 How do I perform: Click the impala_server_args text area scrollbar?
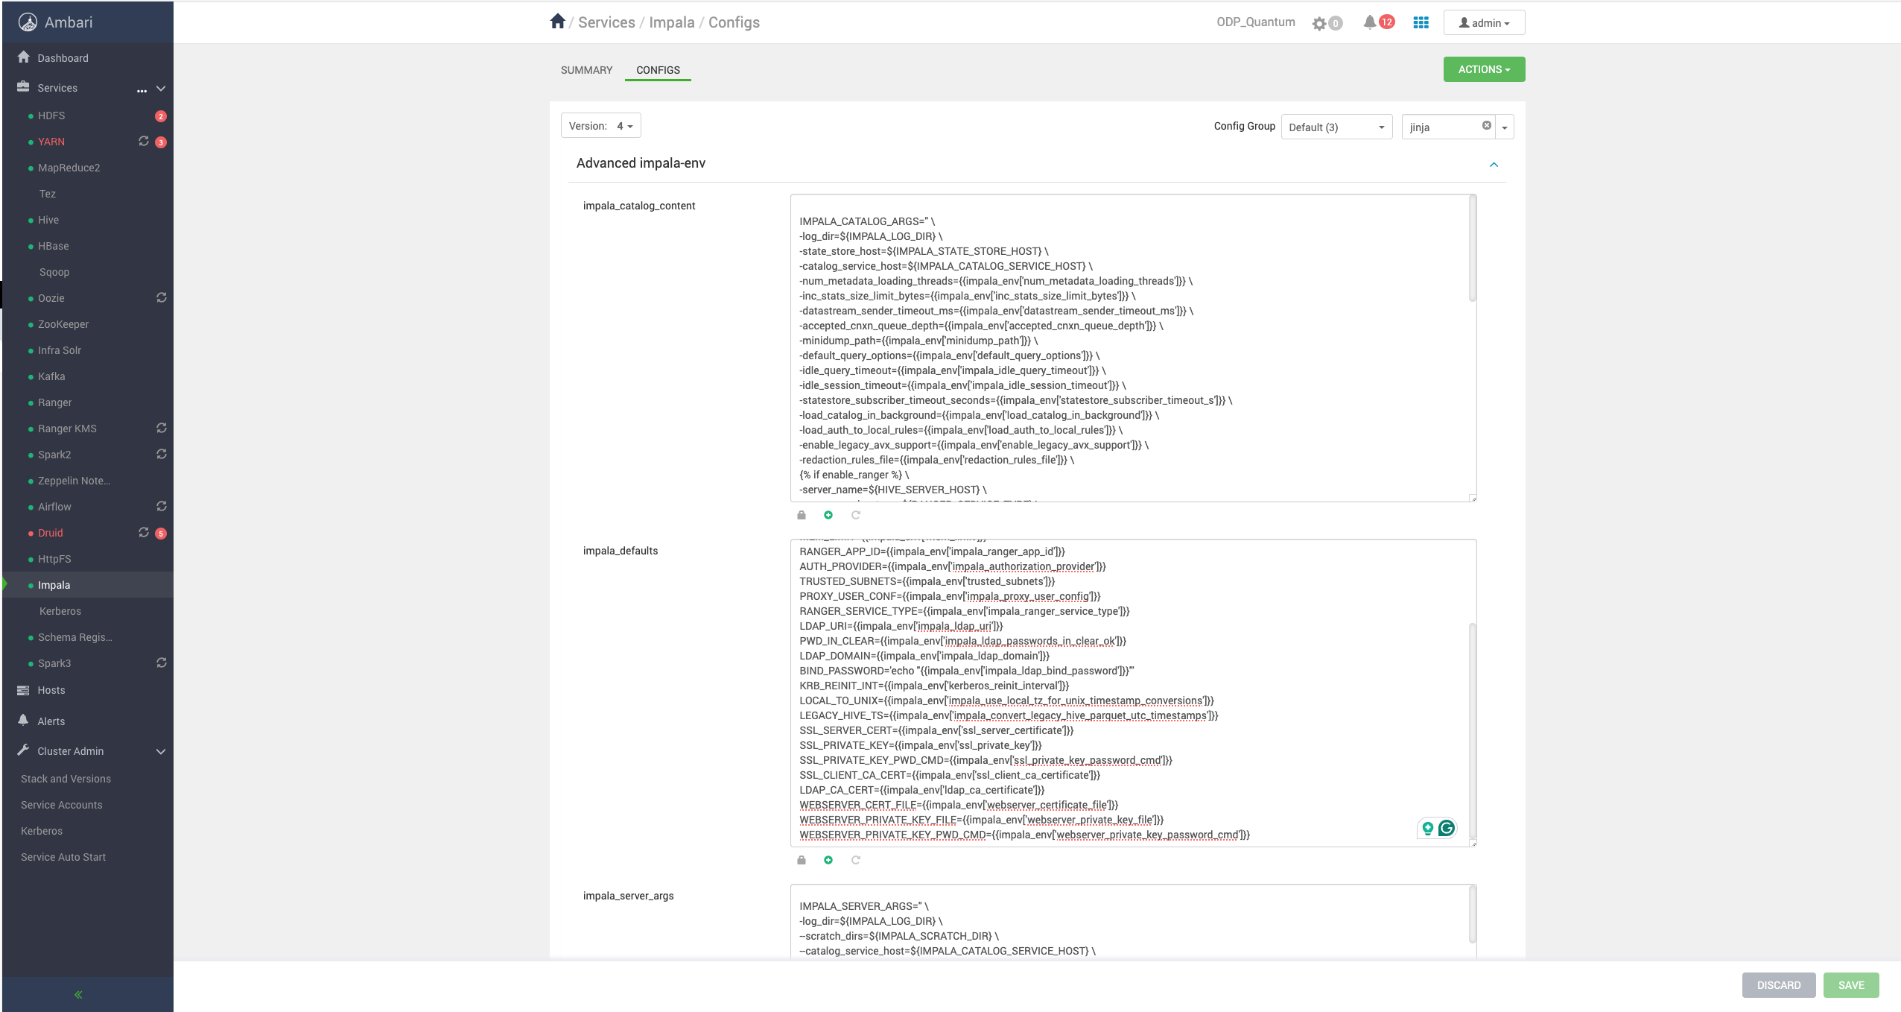pyautogui.click(x=1472, y=915)
